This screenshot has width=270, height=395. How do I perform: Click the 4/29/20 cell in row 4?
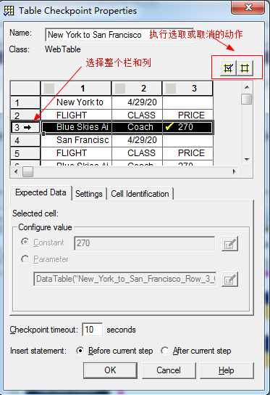click(x=137, y=140)
